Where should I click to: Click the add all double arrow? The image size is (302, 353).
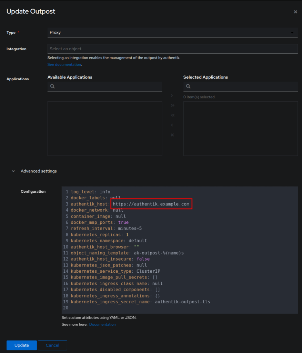point(172,105)
